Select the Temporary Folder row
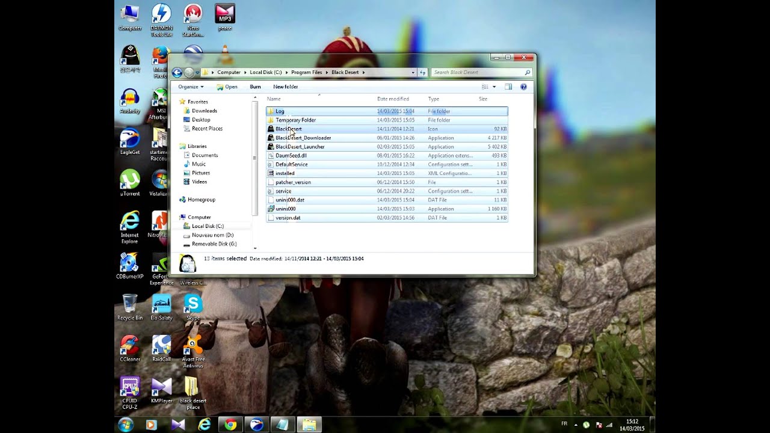This screenshot has width=770, height=433. [387, 120]
